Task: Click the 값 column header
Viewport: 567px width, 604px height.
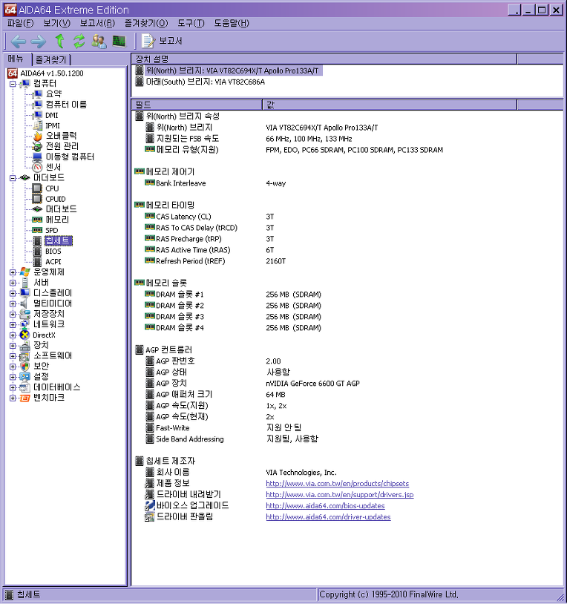Action: pos(390,105)
